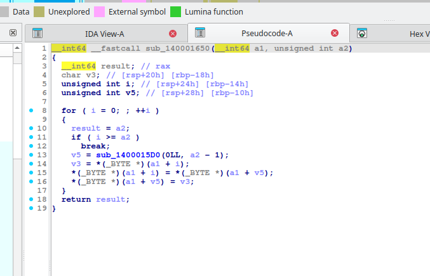Click the Pseudocode-A tab document icon

pos(200,32)
